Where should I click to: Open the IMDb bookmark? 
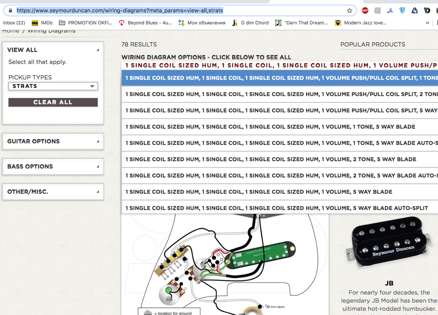coord(42,23)
